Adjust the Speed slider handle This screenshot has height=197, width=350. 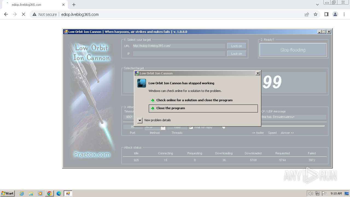[x=224, y=128]
